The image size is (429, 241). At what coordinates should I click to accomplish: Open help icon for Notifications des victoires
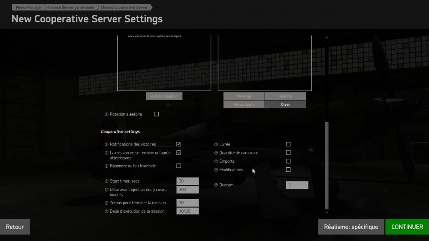pyautogui.click(x=106, y=144)
